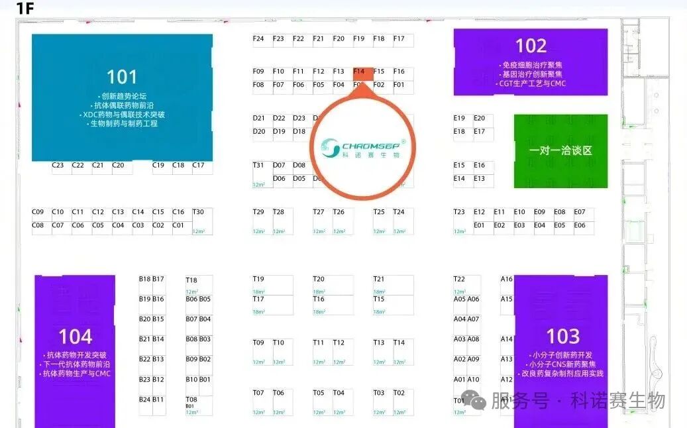Choose booth E12

(x=483, y=215)
